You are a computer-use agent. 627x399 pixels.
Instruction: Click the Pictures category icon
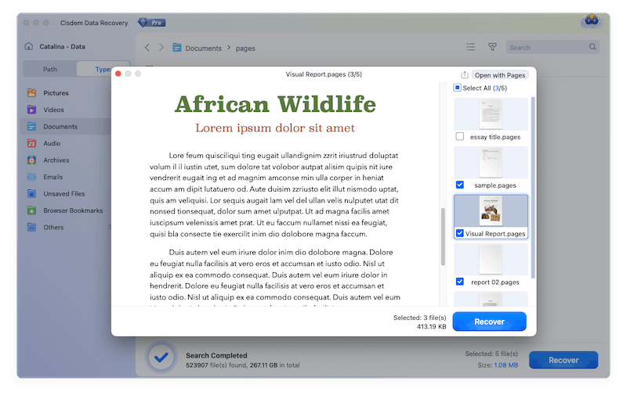pos(31,93)
